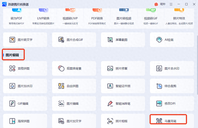Click the 抠图换背景 icon
Image resolution: width=198 pixels, height=128 pixels.
click(61, 68)
